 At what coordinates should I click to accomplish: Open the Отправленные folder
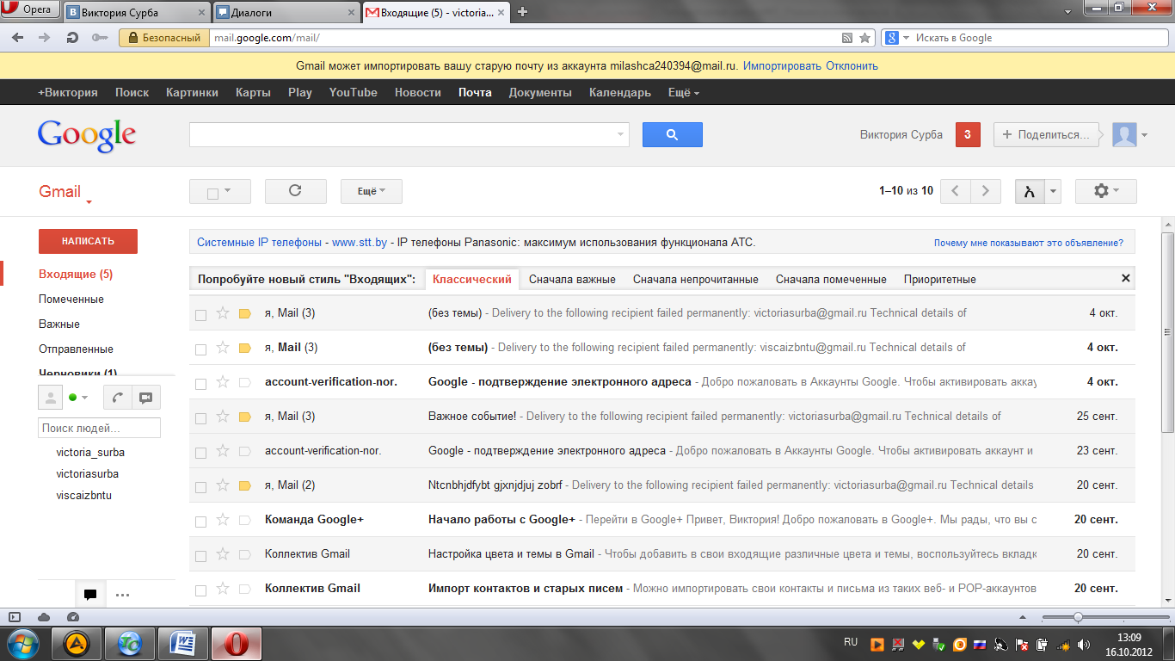[76, 349]
